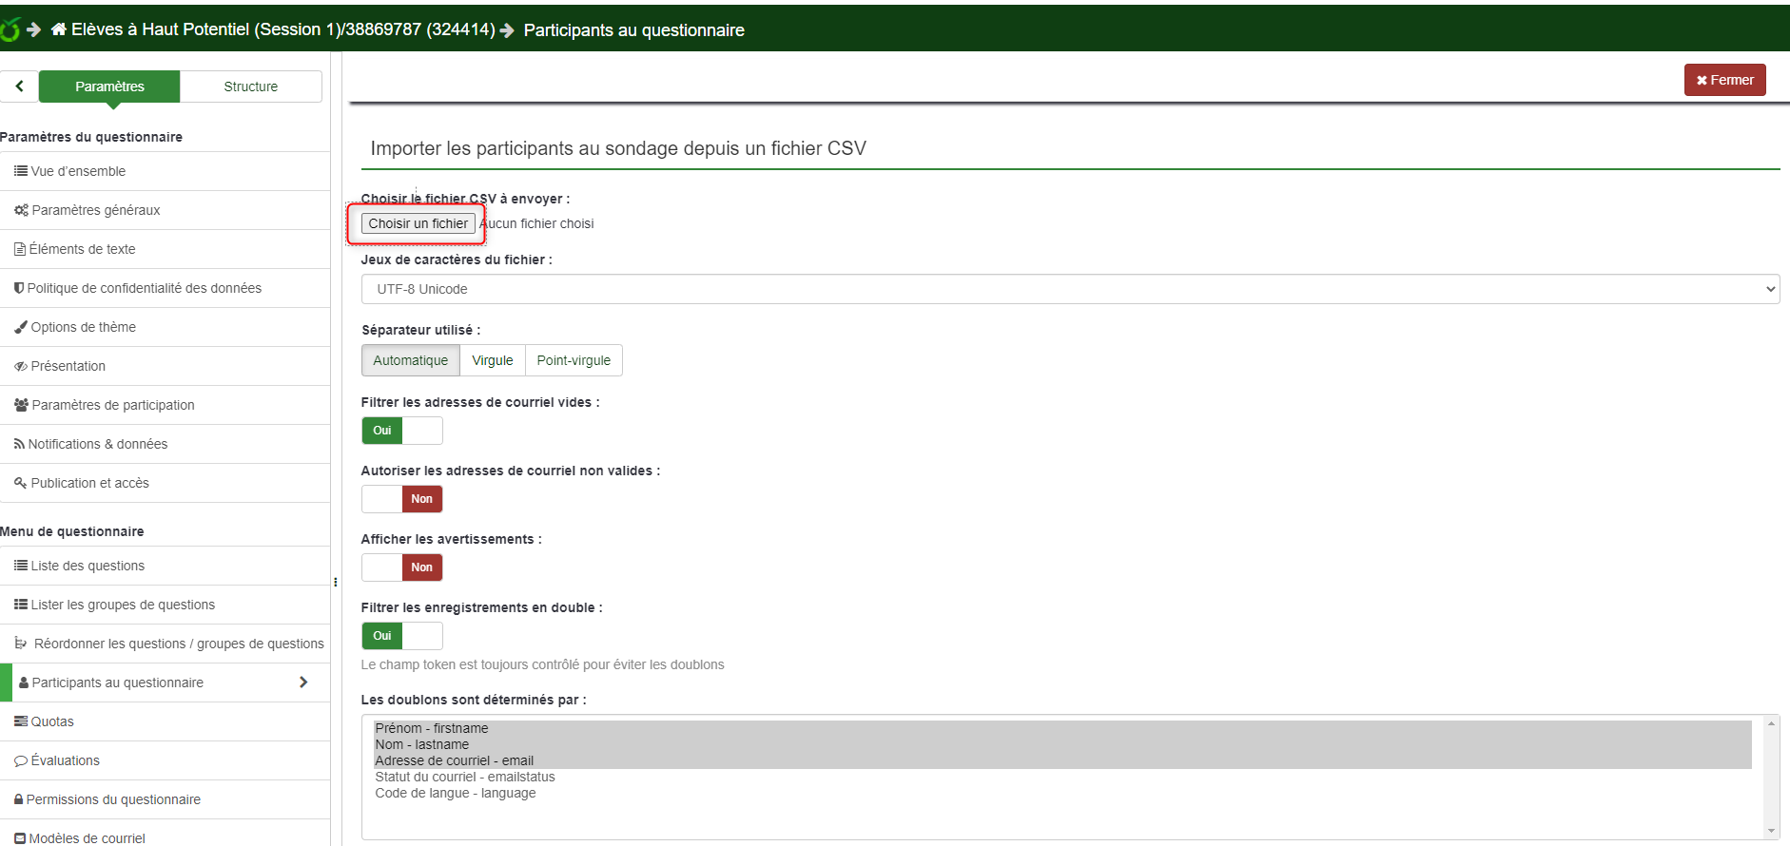The height and width of the screenshot is (846, 1790).
Task: Switch to the Structure tab
Action: pyautogui.click(x=250, y=87)
